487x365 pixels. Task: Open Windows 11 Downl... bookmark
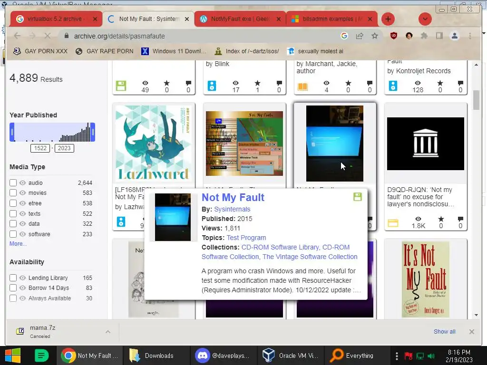[x=173, y=51]
